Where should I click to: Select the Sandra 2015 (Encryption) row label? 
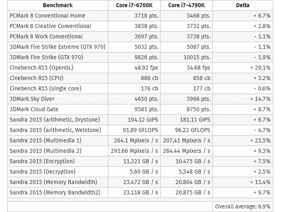point(42,161)
